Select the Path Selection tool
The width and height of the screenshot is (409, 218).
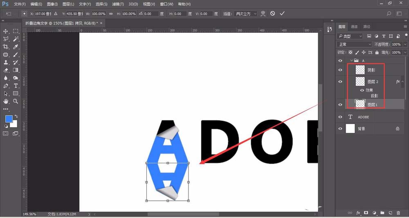(5, 93)
